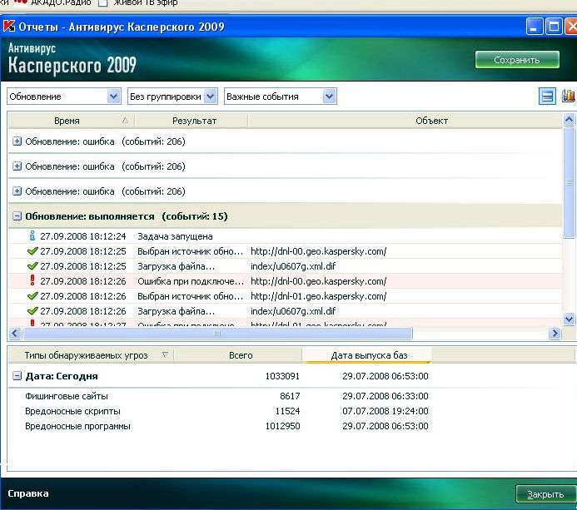Expand second 'Обновление: ошибка' group
Screen dimensions: 577x510
pos(17,166)
